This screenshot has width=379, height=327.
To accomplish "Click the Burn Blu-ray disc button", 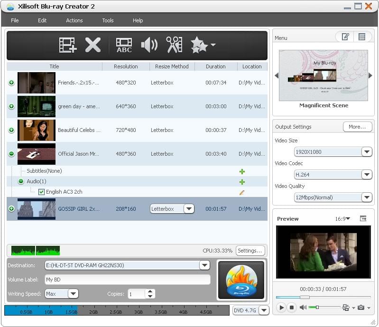I will pyautogui.click(x=241, y=280).
